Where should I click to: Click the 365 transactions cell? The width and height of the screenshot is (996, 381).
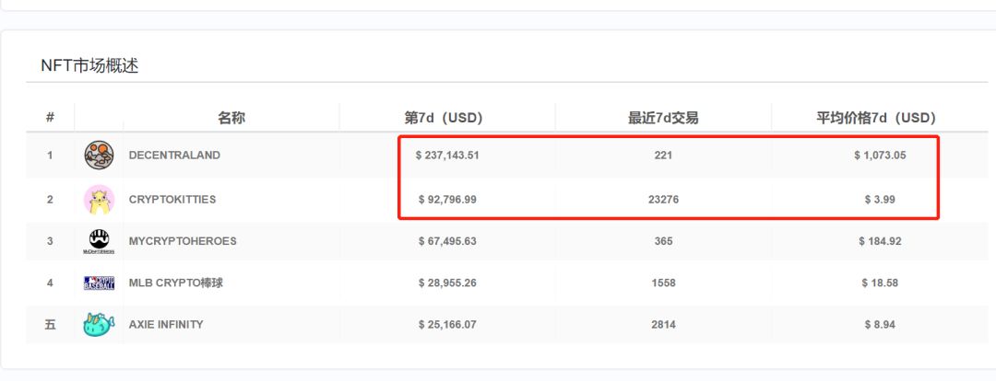pos(663,241)
